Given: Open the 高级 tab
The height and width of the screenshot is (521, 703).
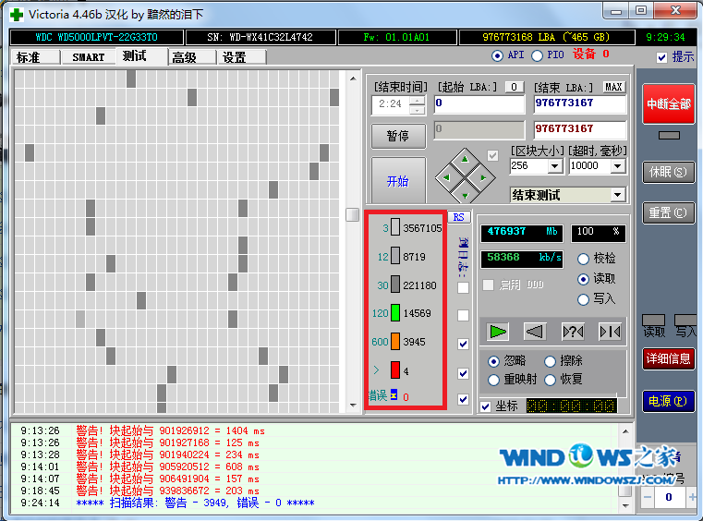Looking at the screenshot, I should coord(184,56).
